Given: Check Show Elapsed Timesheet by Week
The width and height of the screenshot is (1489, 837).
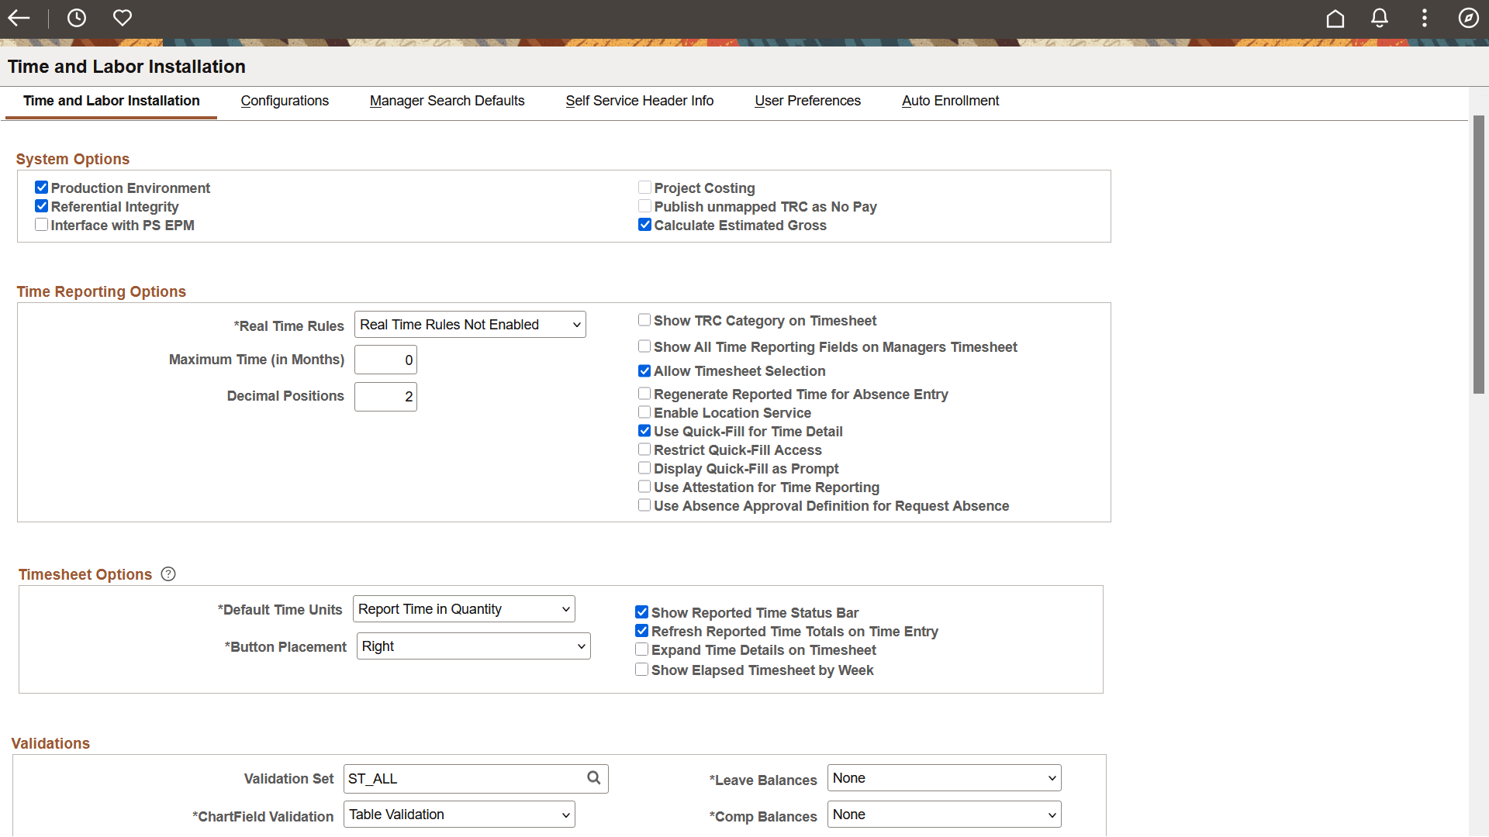Looking at the screenshot, I should [642, 670].
